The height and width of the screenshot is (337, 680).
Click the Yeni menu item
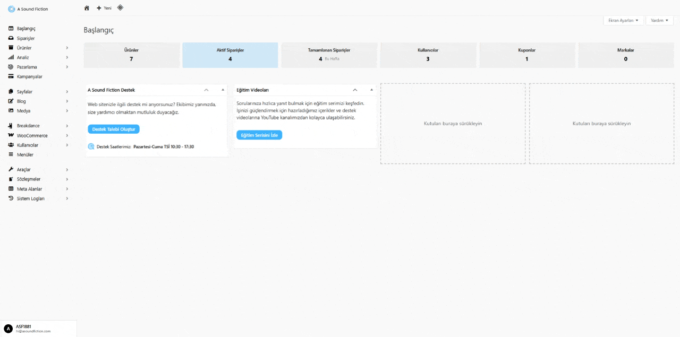(x=103, y=8)
